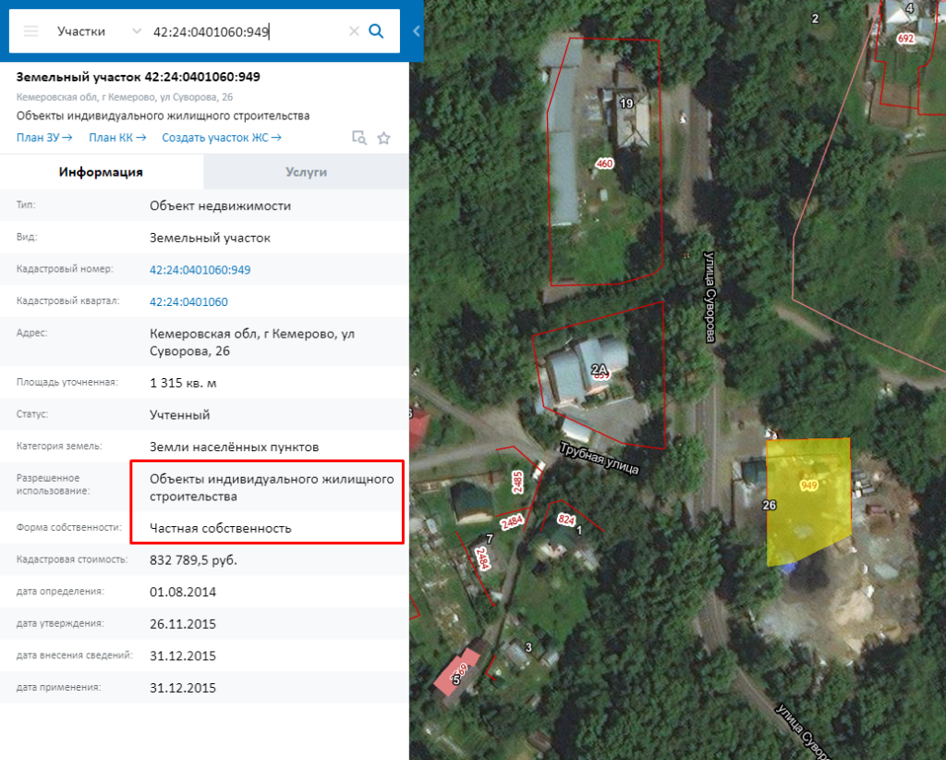Viewport: 946px width, 760px height.
Task: Open the План КК link
Action: click(117, 138)
